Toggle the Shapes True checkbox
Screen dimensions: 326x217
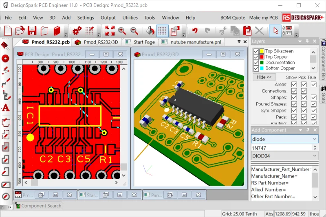313,97
